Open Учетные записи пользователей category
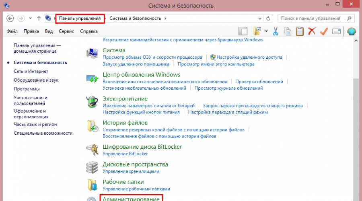Screen dimensions: 362x201 tap(31, 100)
